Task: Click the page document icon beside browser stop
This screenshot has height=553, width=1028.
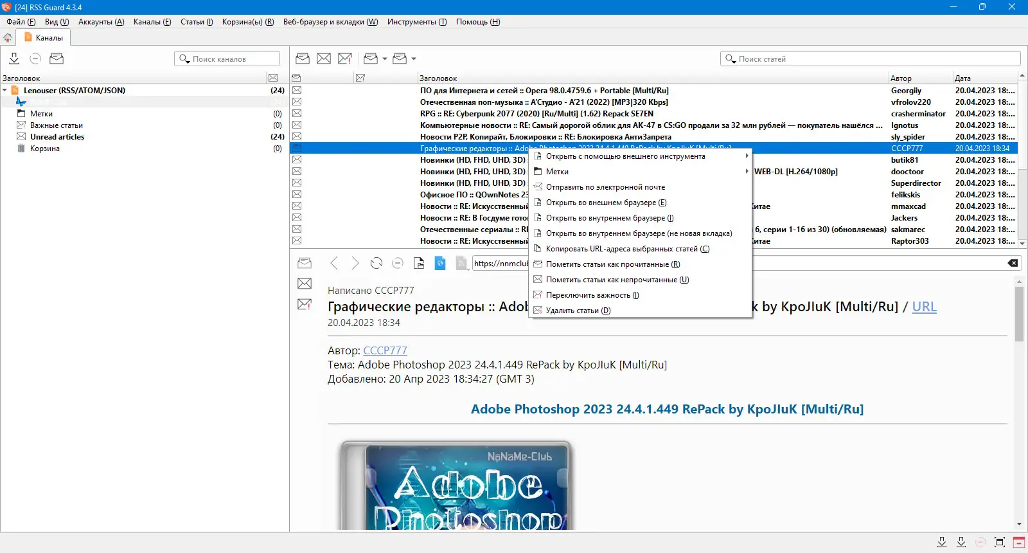Action: tap(419, 263)
